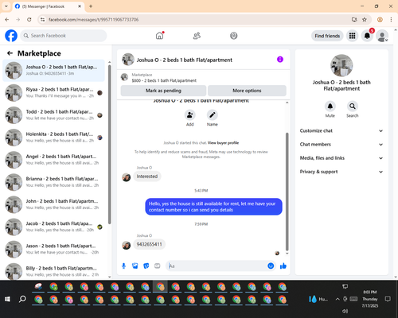Open the Facebook logo home link
Screen dimensions: 398x318
coord(11,36)
